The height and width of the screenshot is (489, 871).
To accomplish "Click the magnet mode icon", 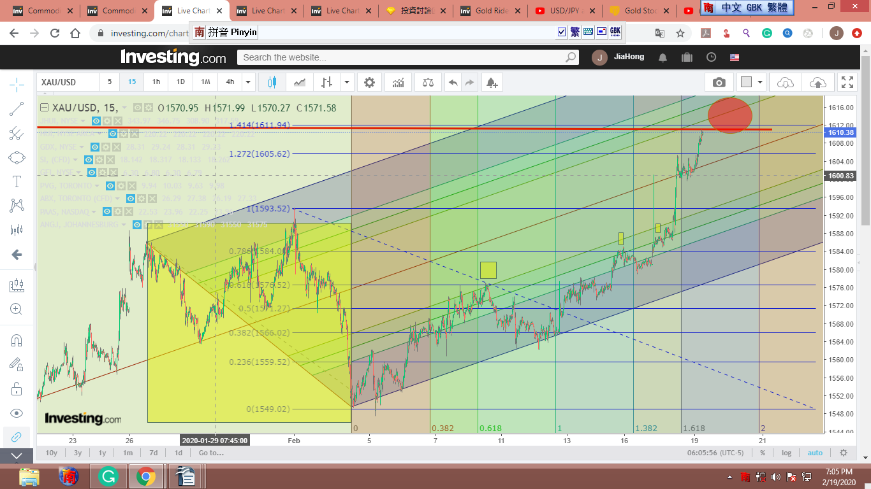I will pyautogui.click(x=17, y=340).
